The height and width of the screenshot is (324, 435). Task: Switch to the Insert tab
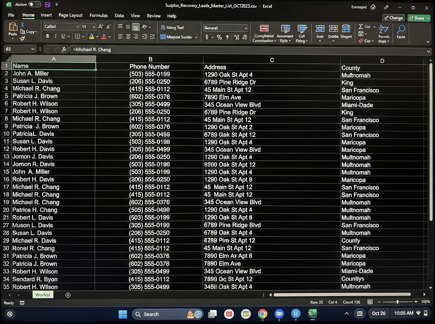pyautogui.click(x=46, y=15)
